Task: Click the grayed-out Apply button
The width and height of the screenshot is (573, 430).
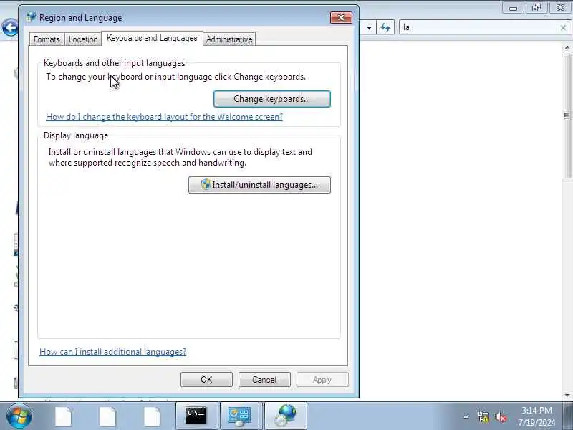Action: (322, 380)
